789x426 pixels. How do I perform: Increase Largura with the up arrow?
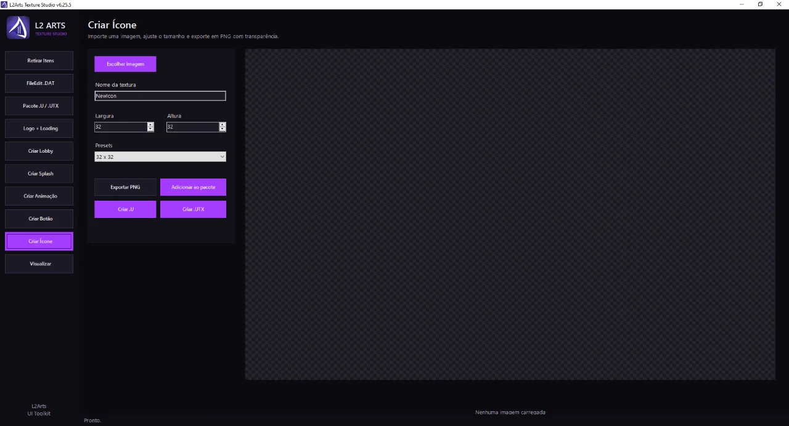pyautogui.click(x=150, y=125)
